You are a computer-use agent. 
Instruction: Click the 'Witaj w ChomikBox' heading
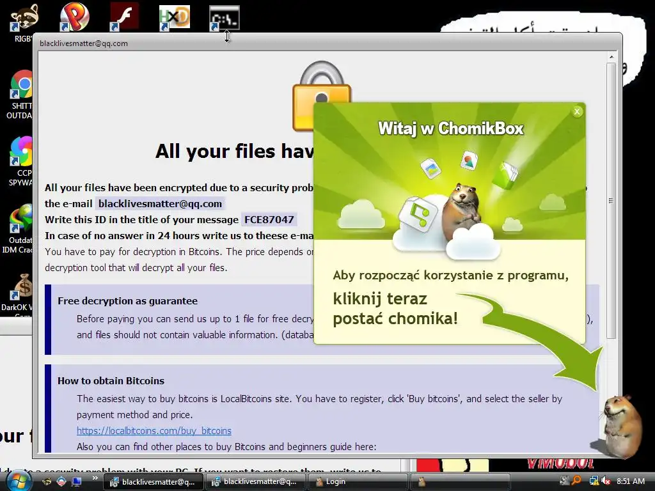pos(450,128)
